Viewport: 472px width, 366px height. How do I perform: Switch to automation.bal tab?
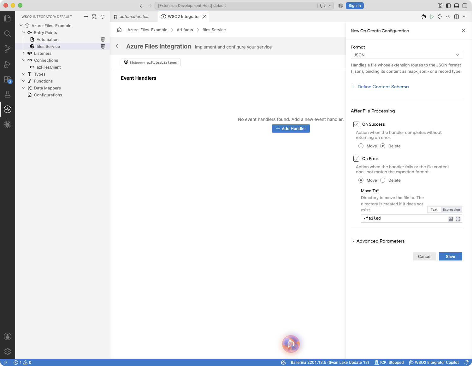coord(134,17)
